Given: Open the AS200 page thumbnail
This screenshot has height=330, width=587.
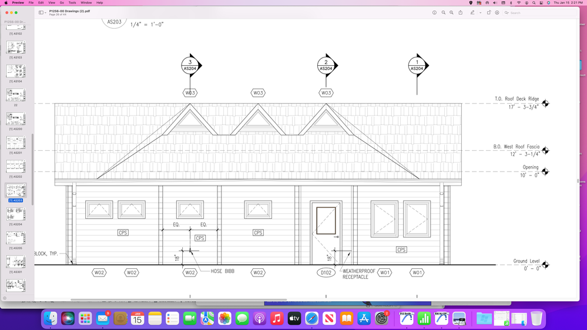Looking at the screenshot, I should [16, 119].
